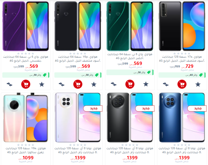Add purple Huawei Y6p to cart
Screen dimensions: 208x165
coord(26,84)
